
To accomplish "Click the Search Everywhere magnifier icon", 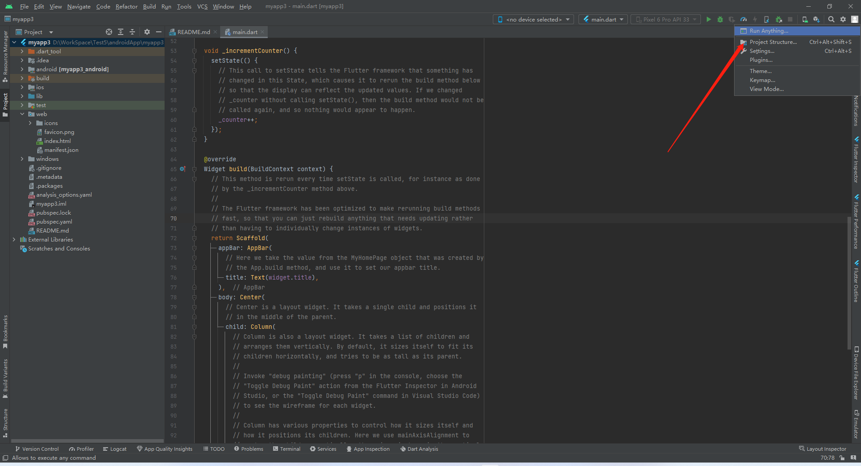I will pos(831,19).
